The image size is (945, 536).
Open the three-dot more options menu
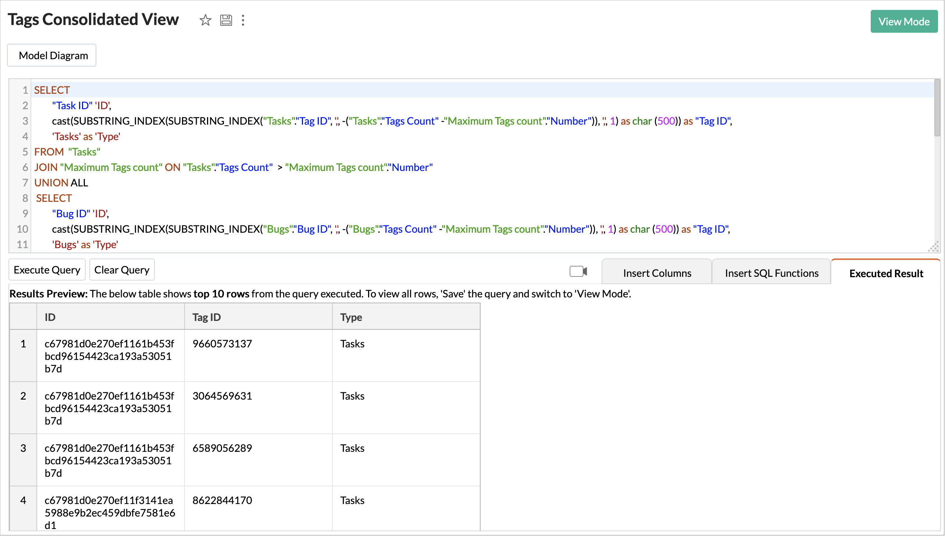point(243,20)
